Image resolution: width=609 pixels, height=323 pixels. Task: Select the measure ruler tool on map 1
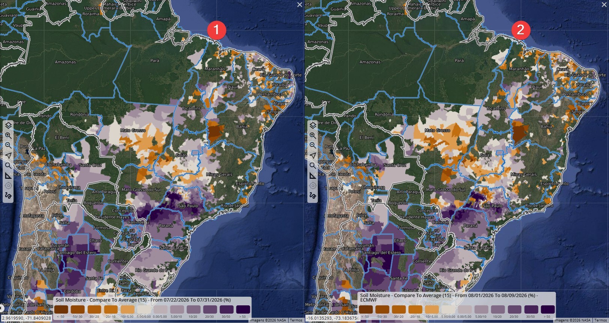pos(8,175)
